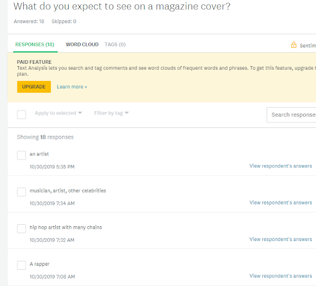Image resolution: width=316 pixels, height=286 pixels.
Task: Open the Word Cloud tab
Action: click(x=82, y=44)
